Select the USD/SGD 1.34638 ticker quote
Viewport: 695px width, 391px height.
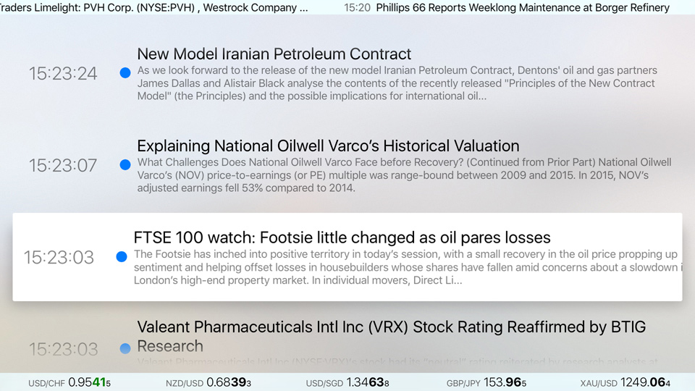click(x=347, y=382)
